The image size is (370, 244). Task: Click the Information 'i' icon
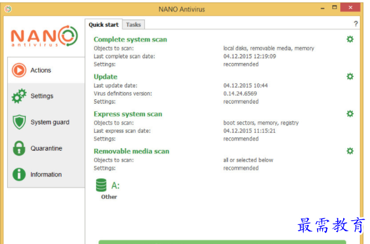coord(19,174)
